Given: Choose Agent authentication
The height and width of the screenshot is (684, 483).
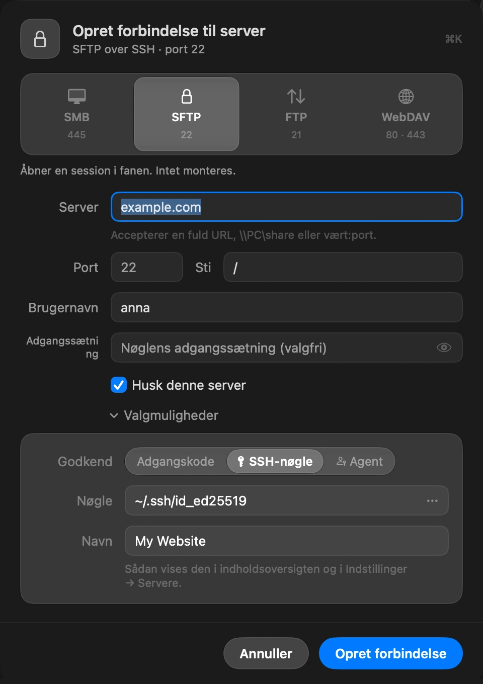Looking at the screenshot, I should (x=359, y=461).
